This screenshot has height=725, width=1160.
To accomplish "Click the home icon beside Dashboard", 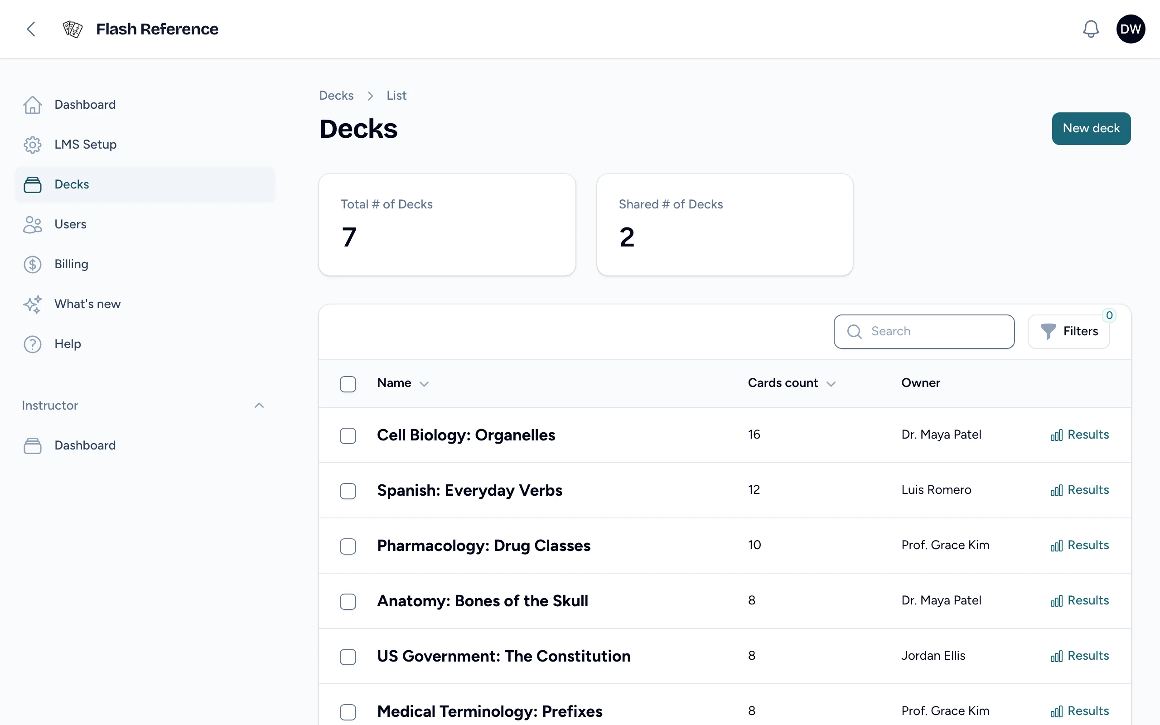I will tap(33, 105).
